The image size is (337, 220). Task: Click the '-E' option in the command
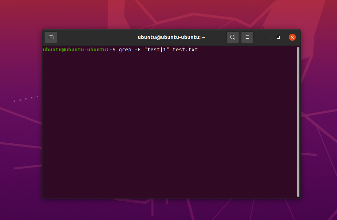tap(138, 50)
